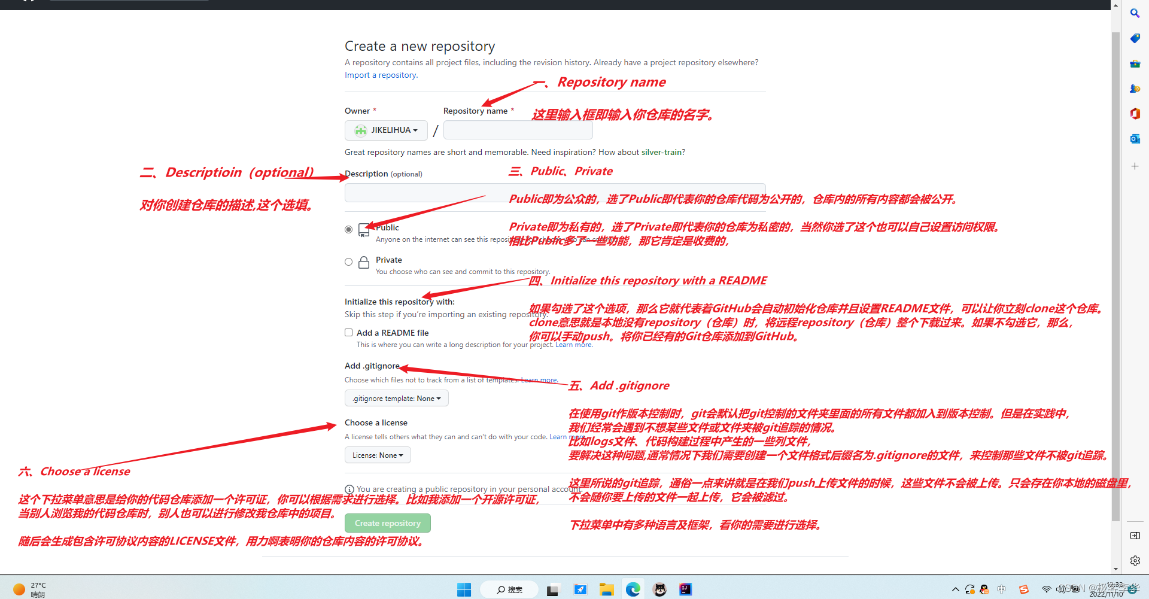Open File Explorer from the taskbar
This screenshot has height=599, width=1149.
point(606,589)
